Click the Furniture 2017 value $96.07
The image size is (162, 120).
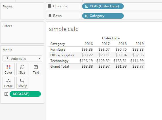[104, 50]
